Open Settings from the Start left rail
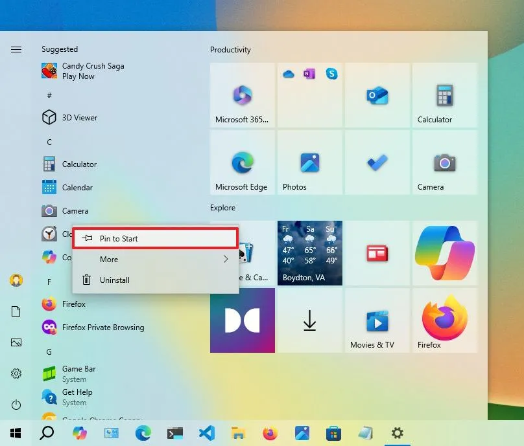524x446 pixels. (16, 374)
